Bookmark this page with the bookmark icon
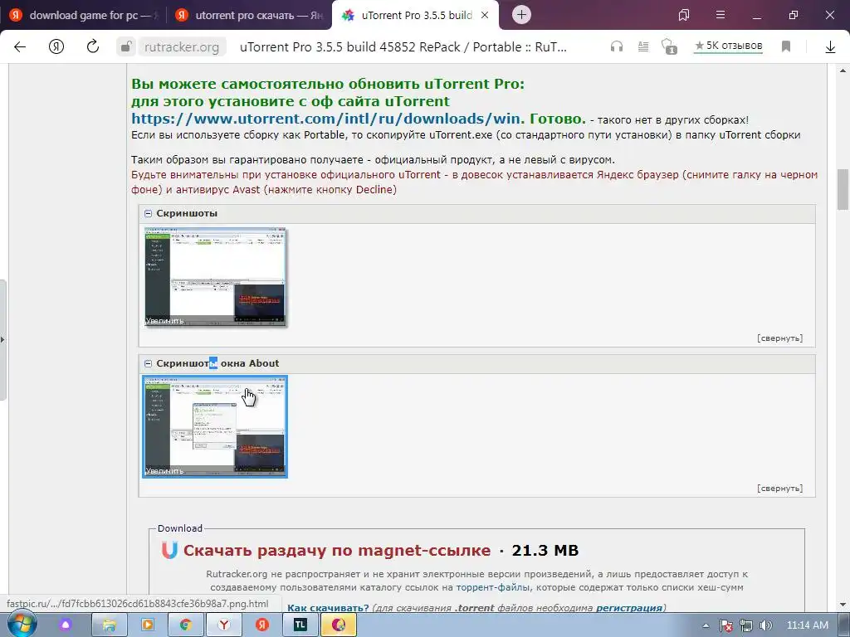This screenshot has width=850, height=637. coord(786,47)
